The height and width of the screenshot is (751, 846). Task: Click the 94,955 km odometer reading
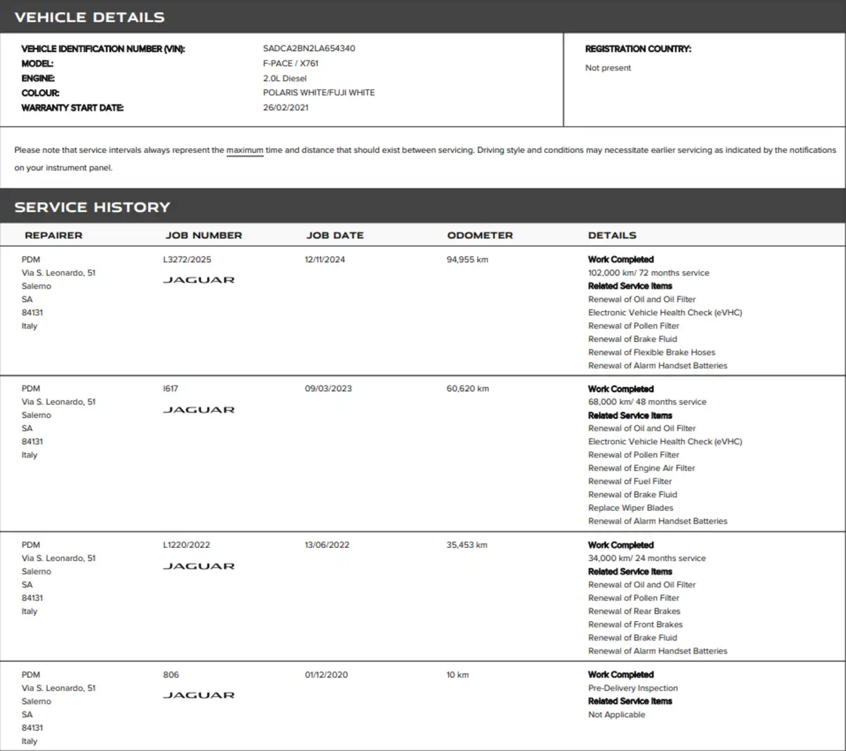coord(467,260)
